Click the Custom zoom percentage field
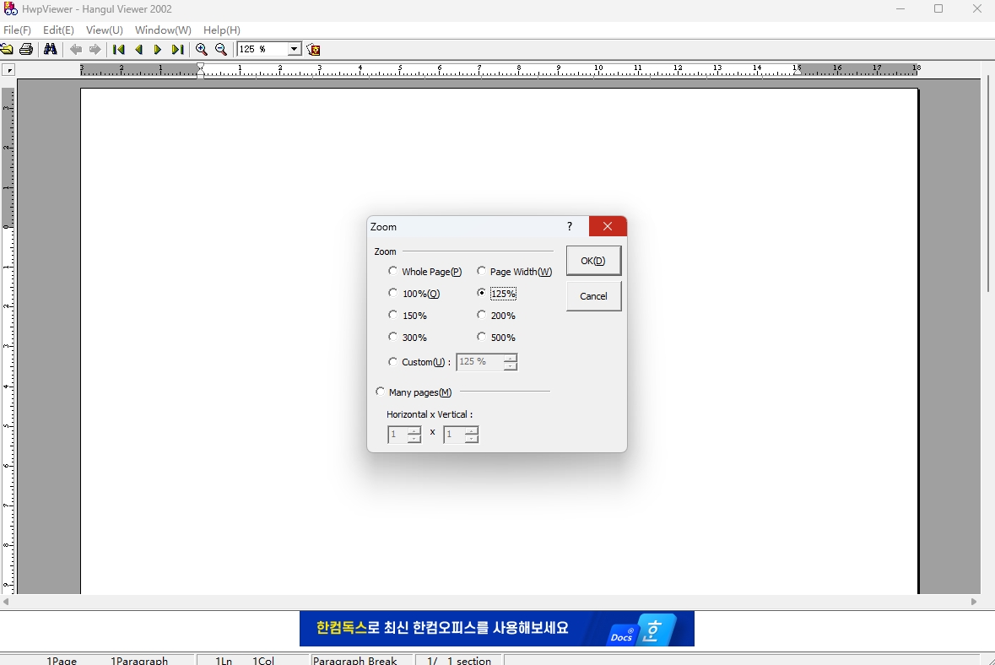Image resolution: width=995 pixels, height=665 pixels. pos(480,362)
